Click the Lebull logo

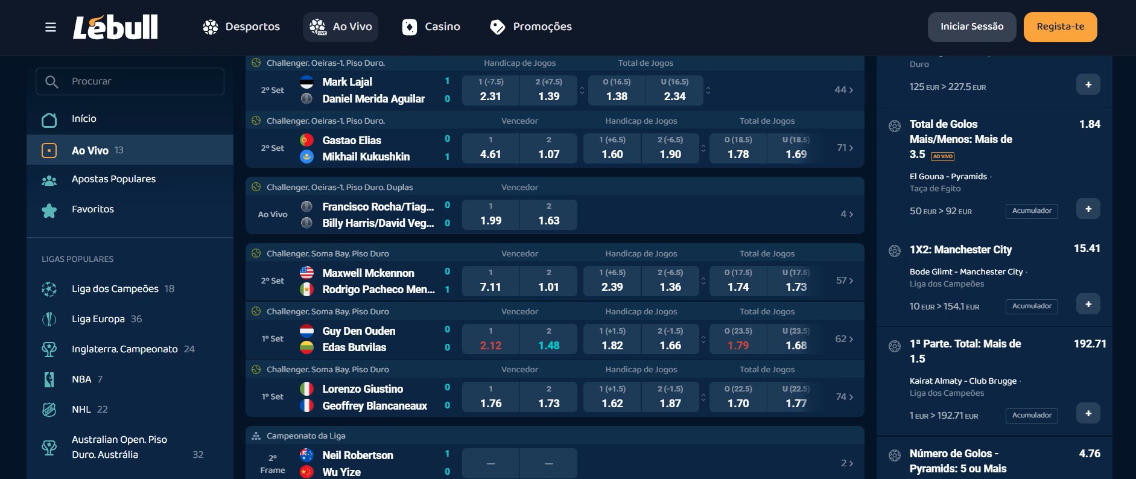115,27
